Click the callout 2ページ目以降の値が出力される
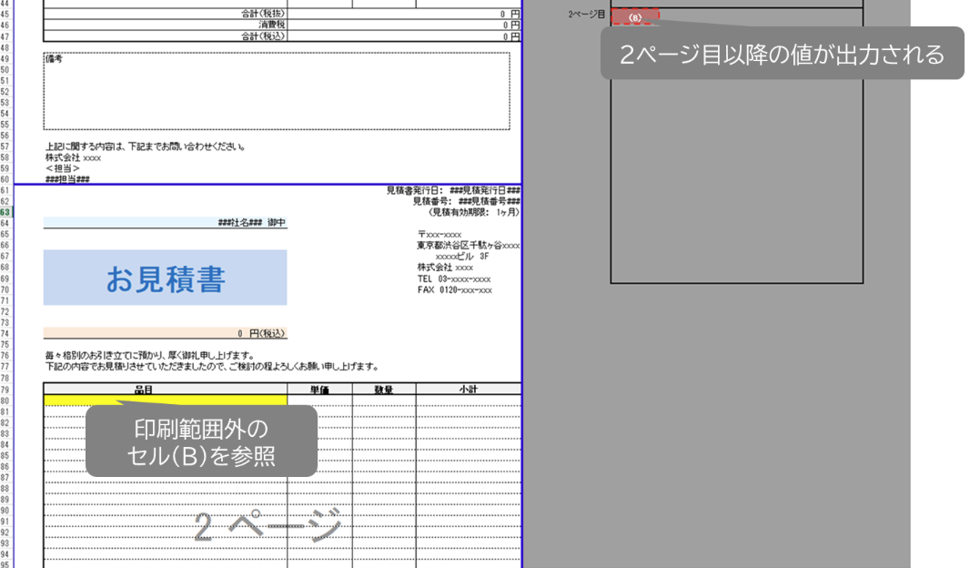 point(782,54)
